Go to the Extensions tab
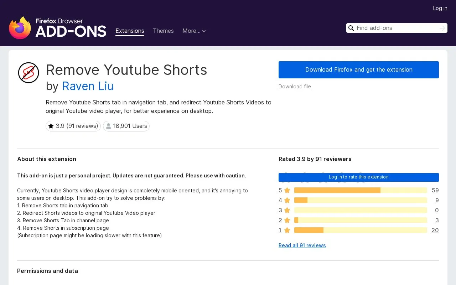 (130, 31)
